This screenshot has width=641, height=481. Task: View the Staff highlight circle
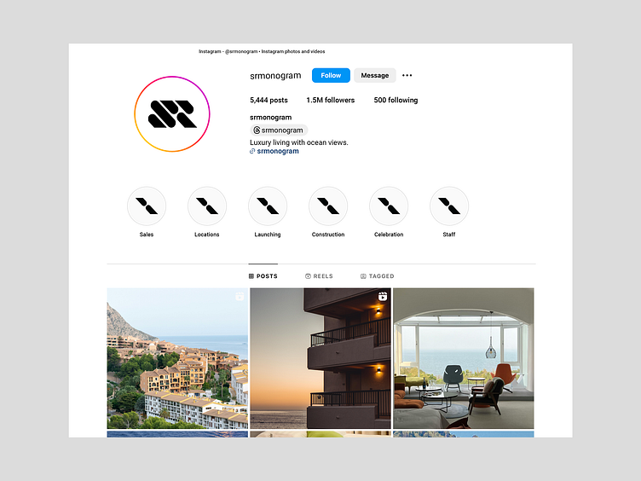pyautogui.click(x=449, y=206)
